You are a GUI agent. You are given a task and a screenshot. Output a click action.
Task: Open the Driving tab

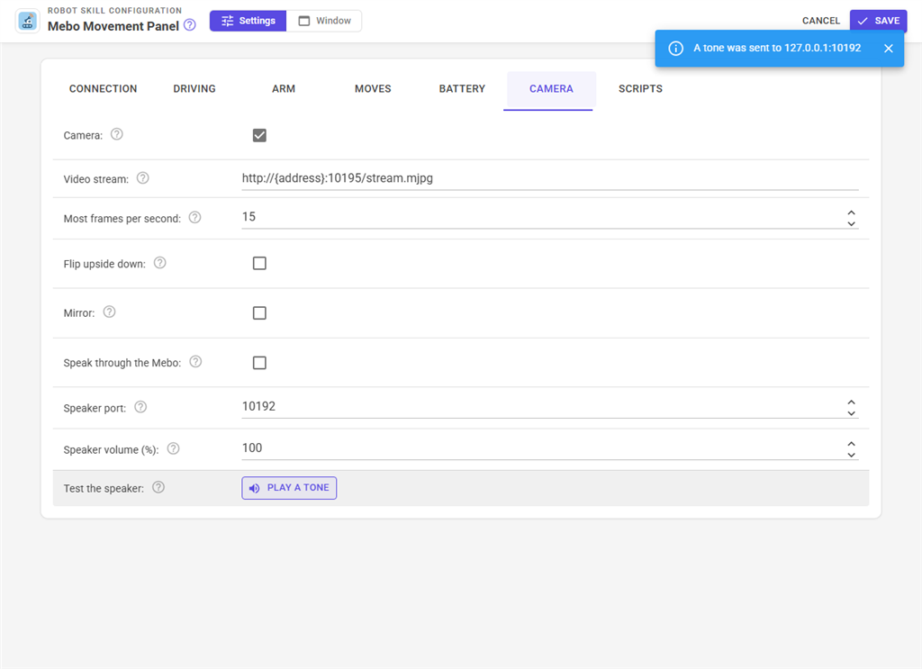click(194, 89)
